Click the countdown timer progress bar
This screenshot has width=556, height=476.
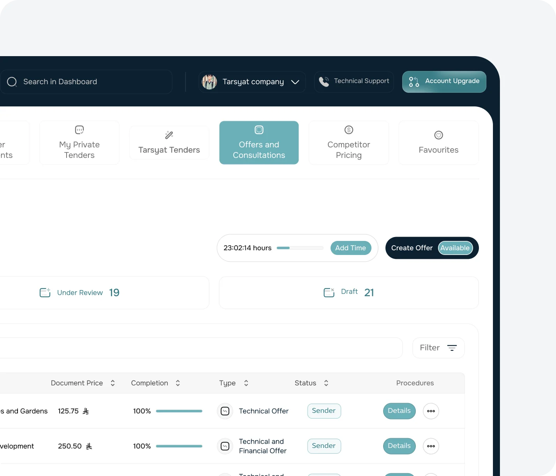(x=299, y=248)
